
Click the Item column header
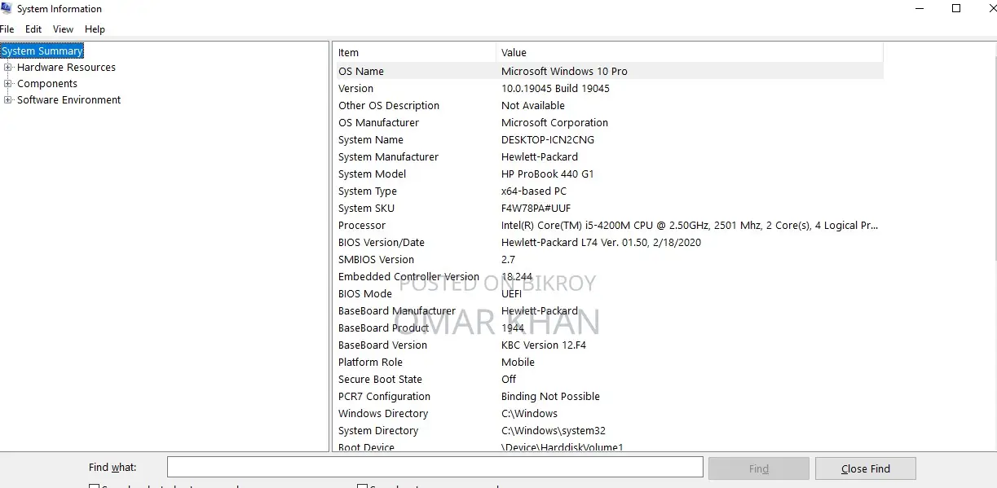click(416, 53)
